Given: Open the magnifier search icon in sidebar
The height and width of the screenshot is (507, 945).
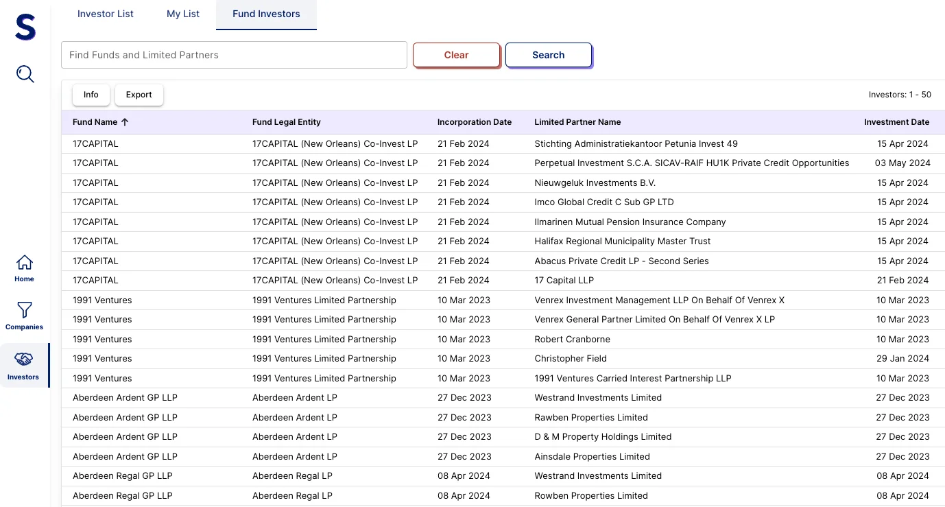Looking at the screenshot, I should pyautogui.click(x=25, y=73).
